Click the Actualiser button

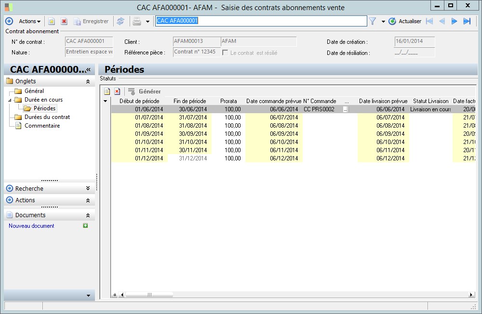[x=405, y=21]
